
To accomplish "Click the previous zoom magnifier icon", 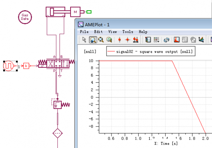I will (109, 40).
